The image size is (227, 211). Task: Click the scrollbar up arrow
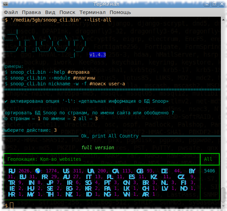[x=223, y=20]
